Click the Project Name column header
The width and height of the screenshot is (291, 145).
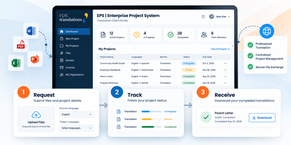107,57
